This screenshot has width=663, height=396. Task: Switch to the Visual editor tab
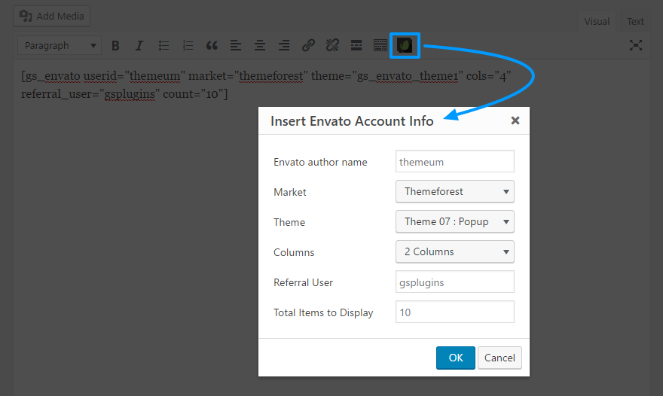coord(597,21)
